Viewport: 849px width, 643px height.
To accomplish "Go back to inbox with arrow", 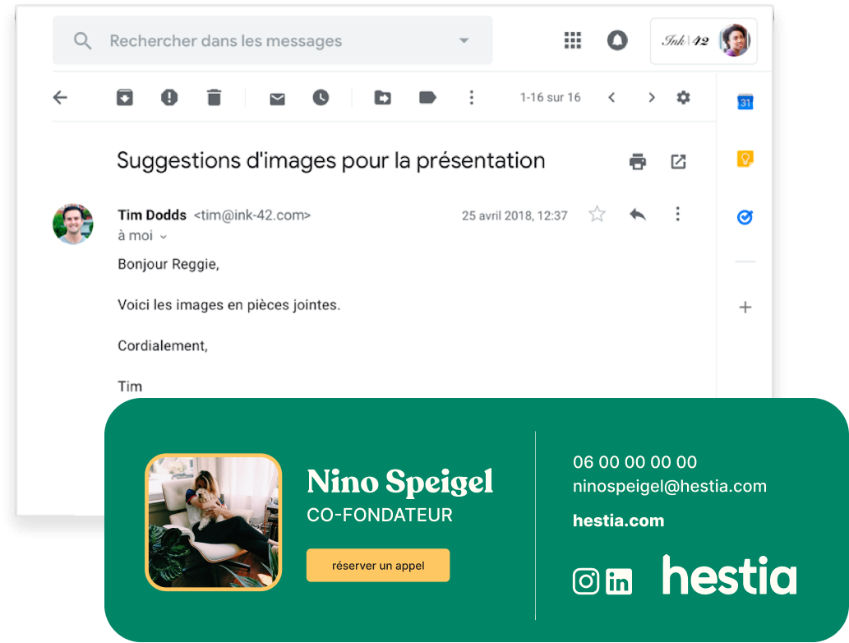I will (60, 98).
